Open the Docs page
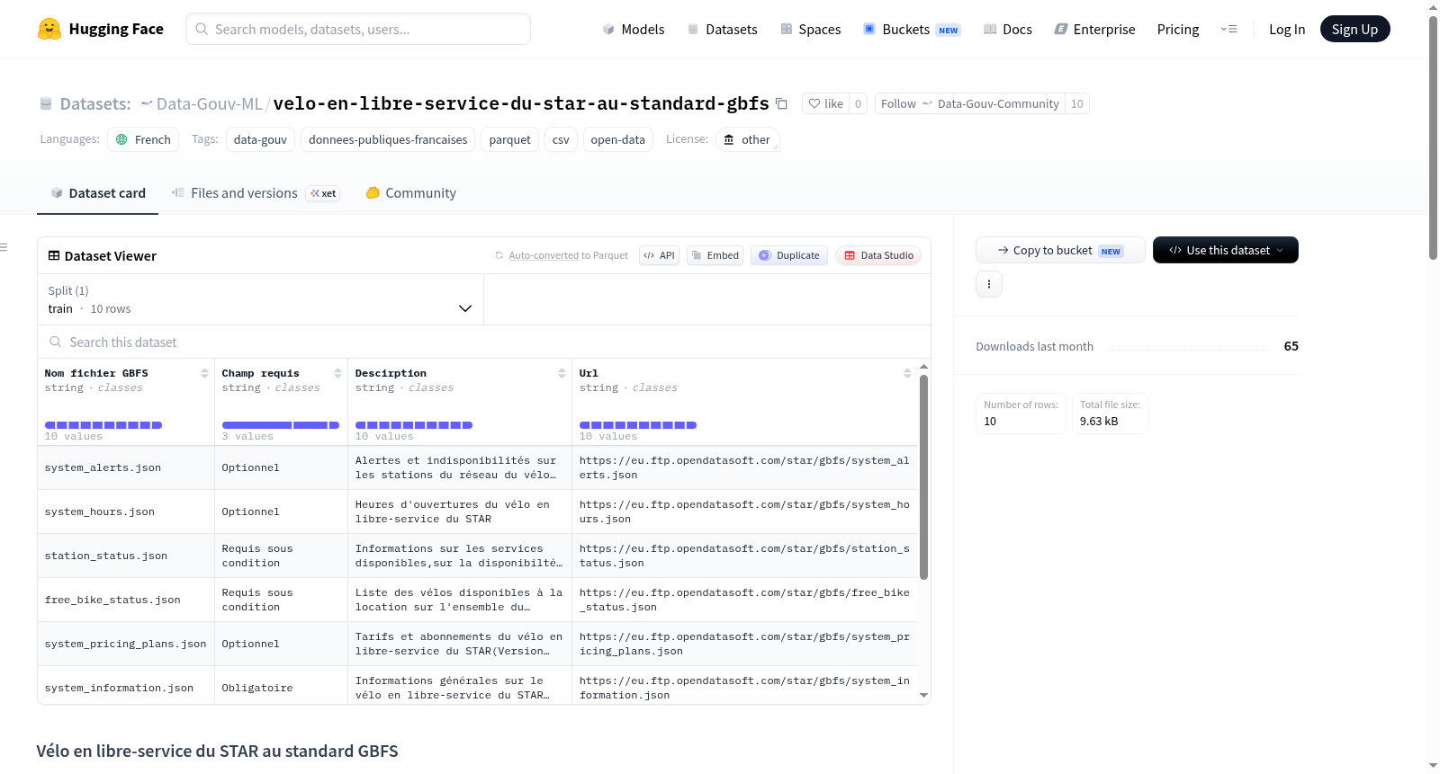 [1008, 29]
